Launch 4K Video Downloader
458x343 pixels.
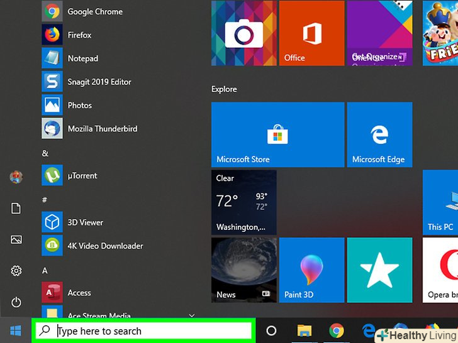pos(104,246)
